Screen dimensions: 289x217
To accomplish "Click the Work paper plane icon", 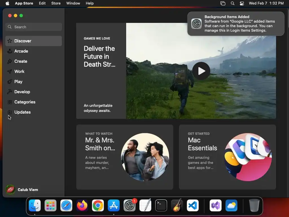I will coord(10,71).
